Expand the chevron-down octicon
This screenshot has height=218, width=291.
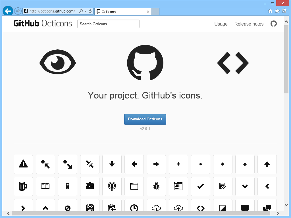point(245,186)
